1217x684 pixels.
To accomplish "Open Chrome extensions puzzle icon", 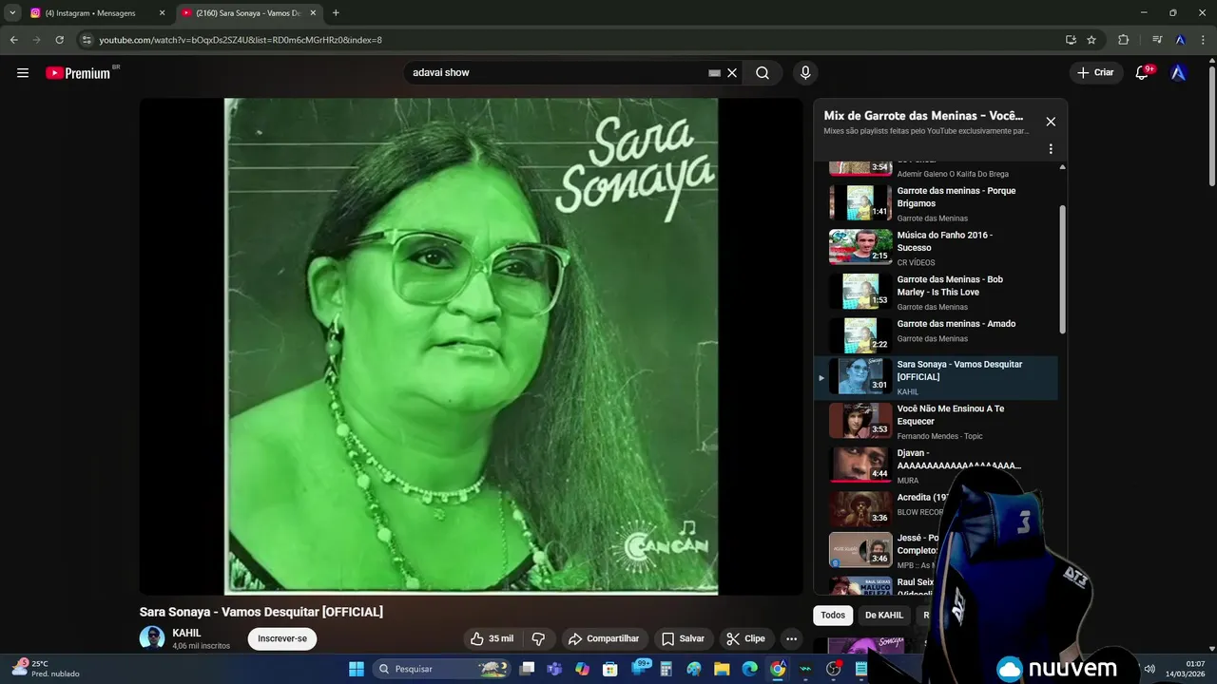I will coord(1123,40).
